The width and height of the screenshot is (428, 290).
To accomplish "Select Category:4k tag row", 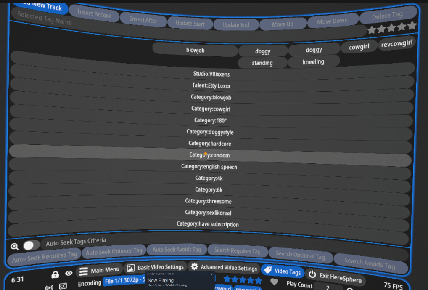I will coord(209,178).
